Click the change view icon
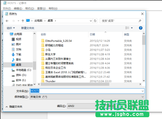 coord(127,28)
